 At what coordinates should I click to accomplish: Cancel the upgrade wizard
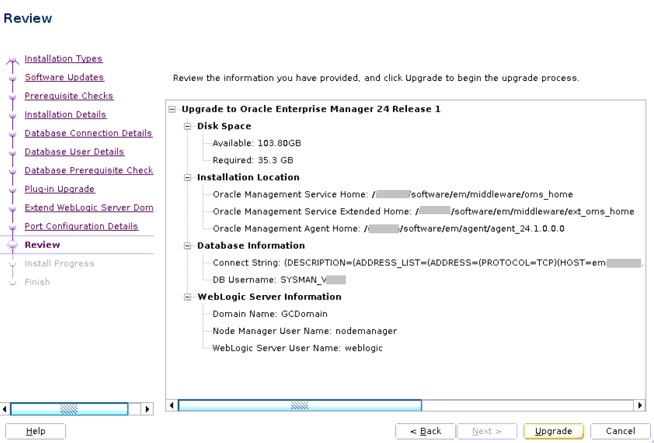[x=621, y=432]
